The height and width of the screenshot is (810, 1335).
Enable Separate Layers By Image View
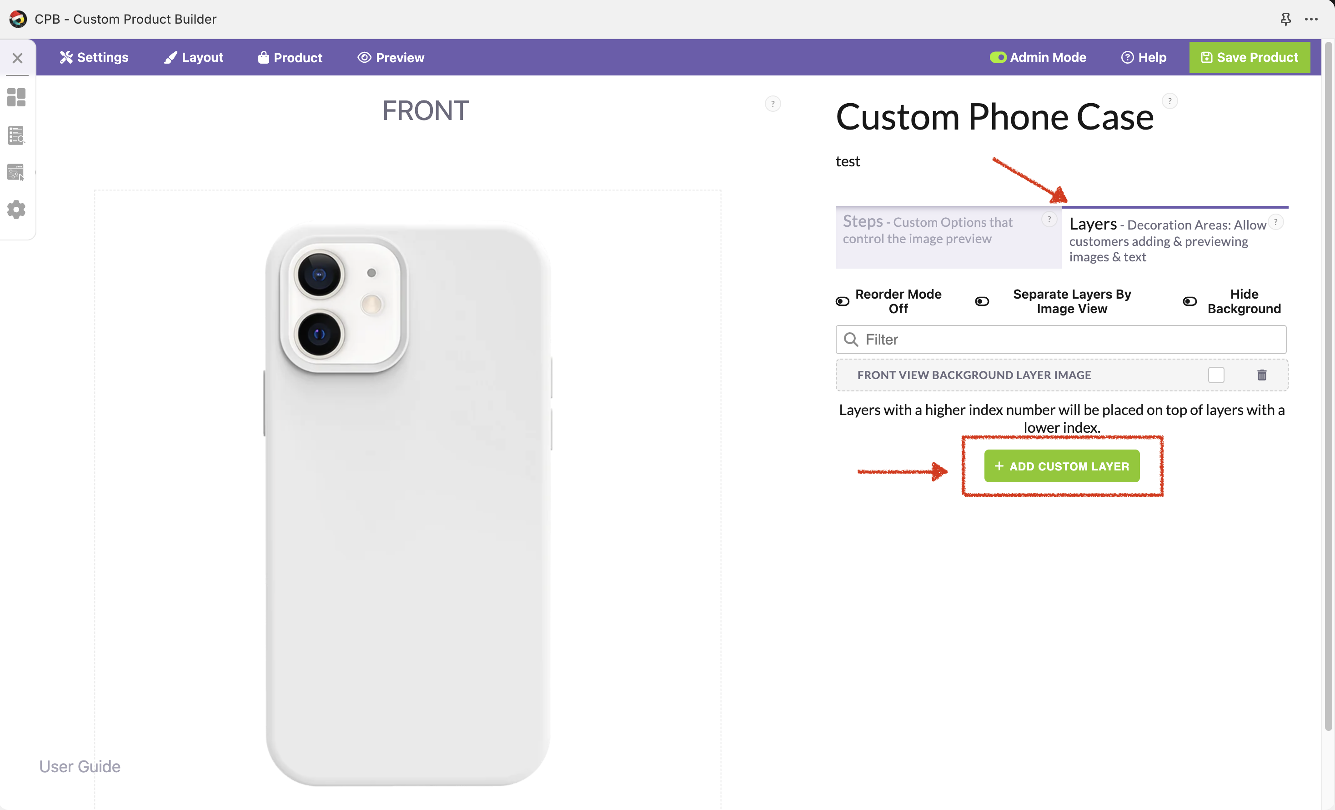tap(982, 301)
